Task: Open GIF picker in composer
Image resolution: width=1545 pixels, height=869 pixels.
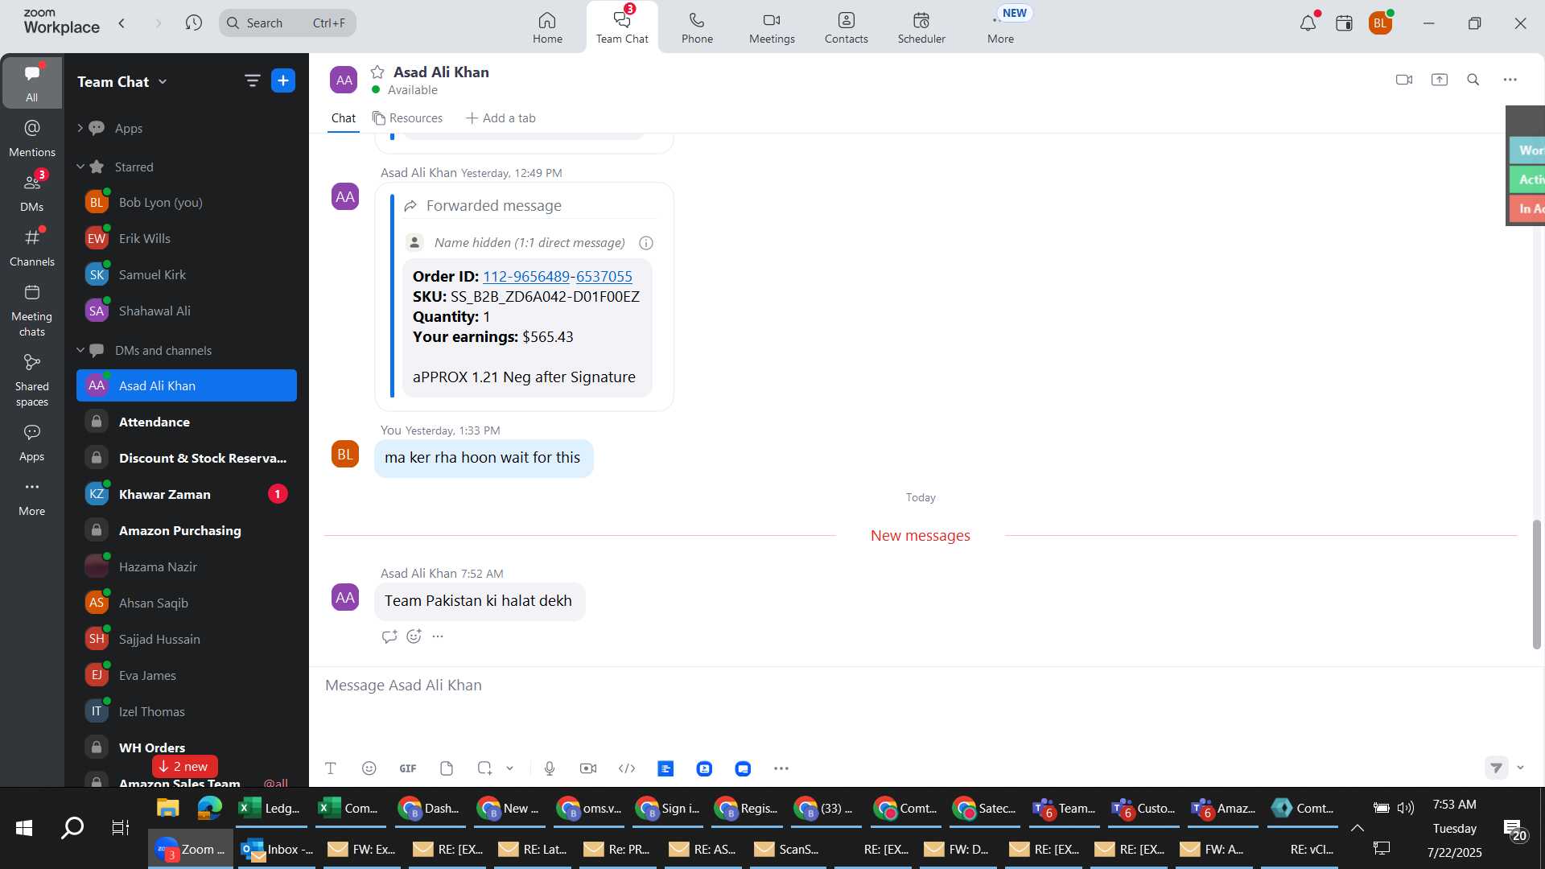Action: pos(408,768)
